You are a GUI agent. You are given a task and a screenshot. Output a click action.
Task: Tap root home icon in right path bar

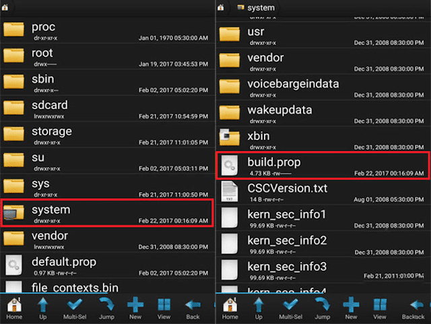click(x=221, y=7)
